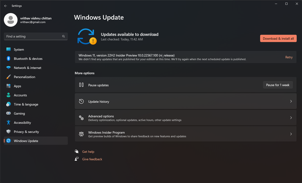Screen dimensions: 302x183
Task: Open the Advanced options row
Action: pyautogui.click(x=186, y=118)
